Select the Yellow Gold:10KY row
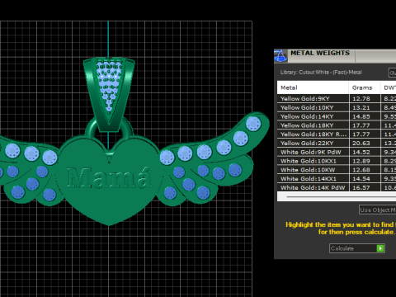 coord(337,107)
